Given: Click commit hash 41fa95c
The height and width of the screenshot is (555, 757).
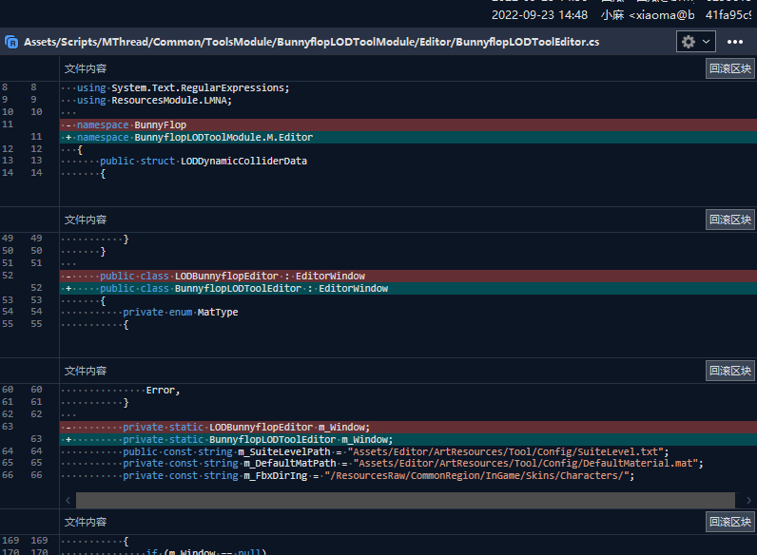Looking at the screenshot, I should (x=729, y=15).
